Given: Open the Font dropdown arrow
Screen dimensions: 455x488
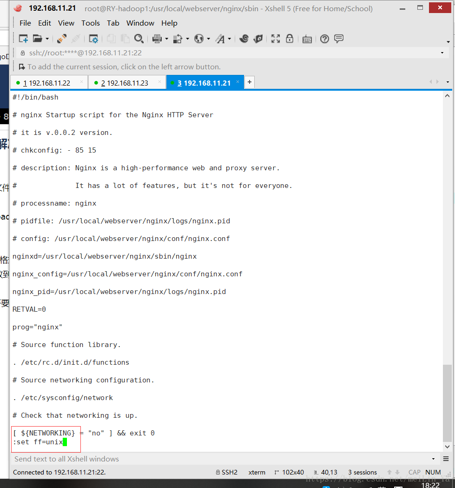Looking at the screenshot, I should pos(230,39).
